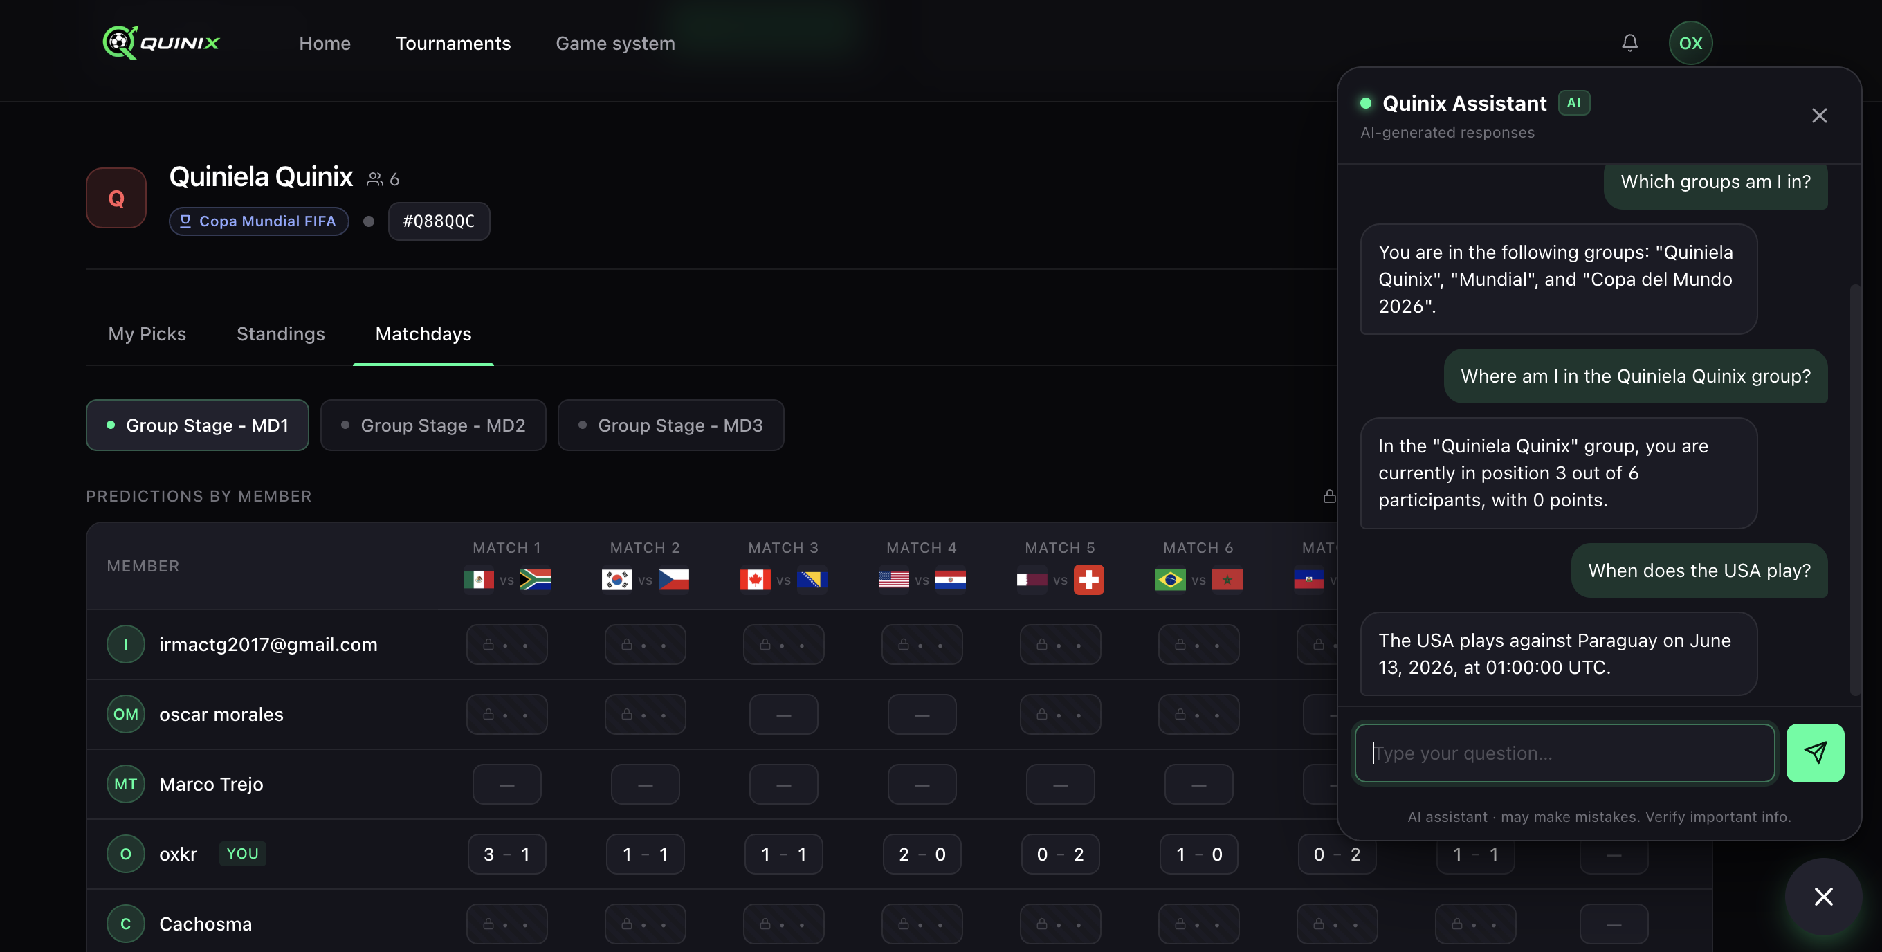Open Game system in navigation

click(615, 43)
